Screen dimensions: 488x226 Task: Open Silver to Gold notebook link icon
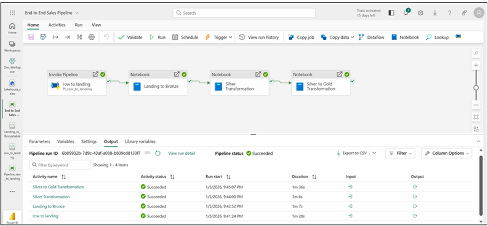[340, 74]
